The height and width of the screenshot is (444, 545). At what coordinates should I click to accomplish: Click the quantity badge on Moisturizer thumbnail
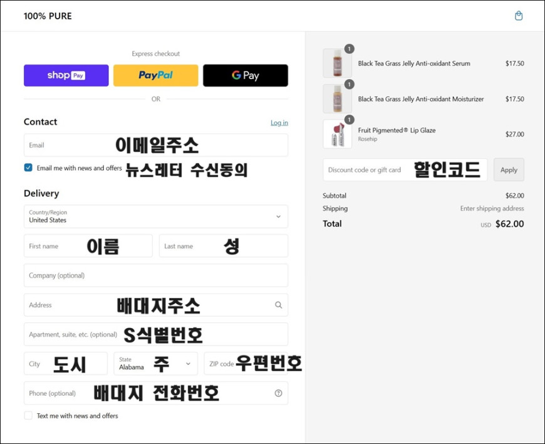tap(350, 84)
